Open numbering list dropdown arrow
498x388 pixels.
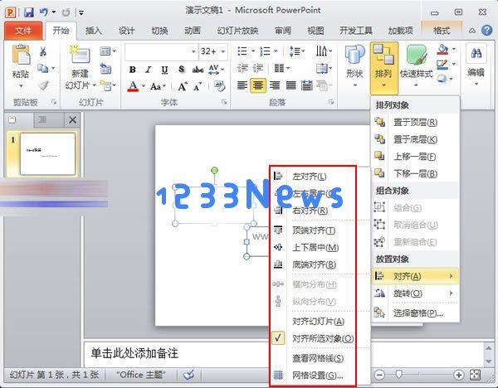(276, 51)
